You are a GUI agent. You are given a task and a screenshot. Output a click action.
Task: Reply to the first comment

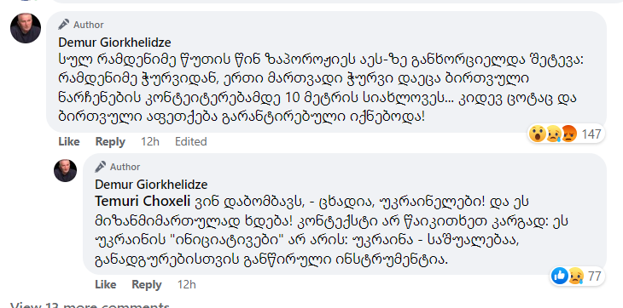pyautogui.click(x=110, y=142)
